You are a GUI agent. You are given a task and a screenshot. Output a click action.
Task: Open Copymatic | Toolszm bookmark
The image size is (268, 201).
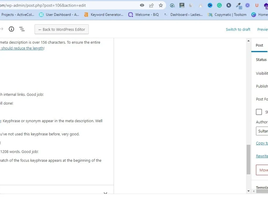click(x=227, y=15)
